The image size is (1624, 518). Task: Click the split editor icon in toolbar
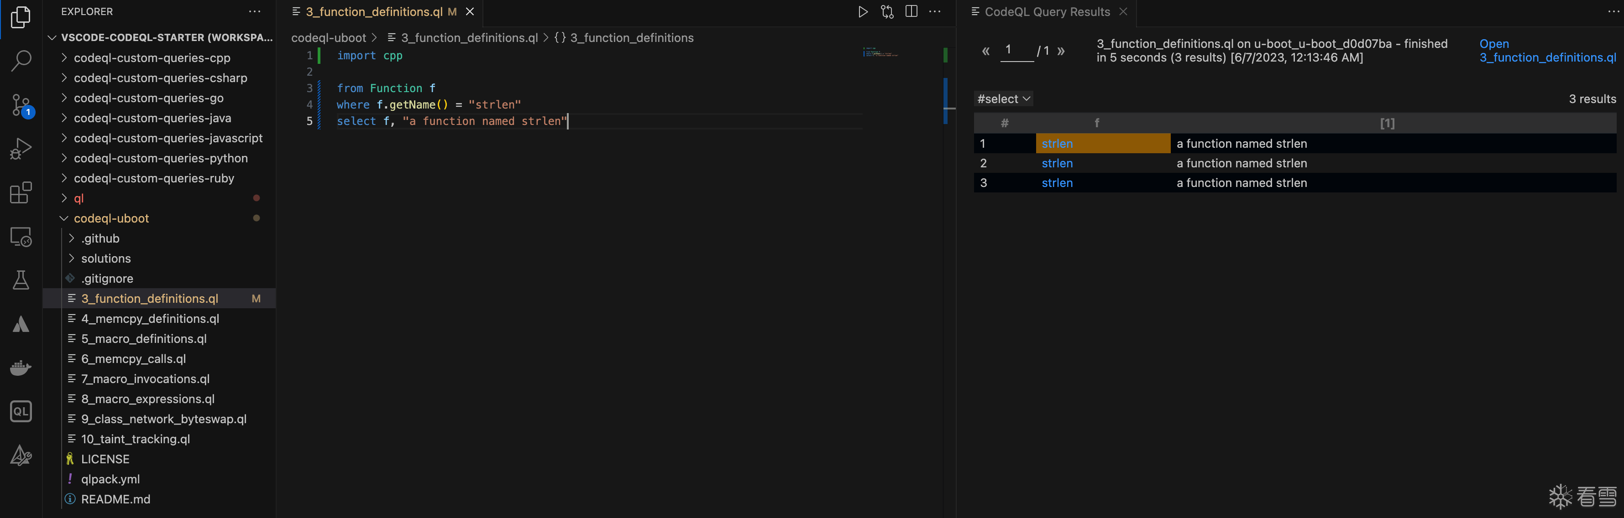point(912,11)
